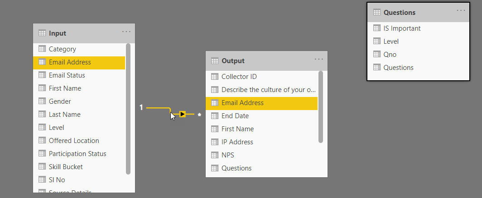Click the Output table vertical scrollbar
Screen dimensions: 482x198
pos(321,107)
